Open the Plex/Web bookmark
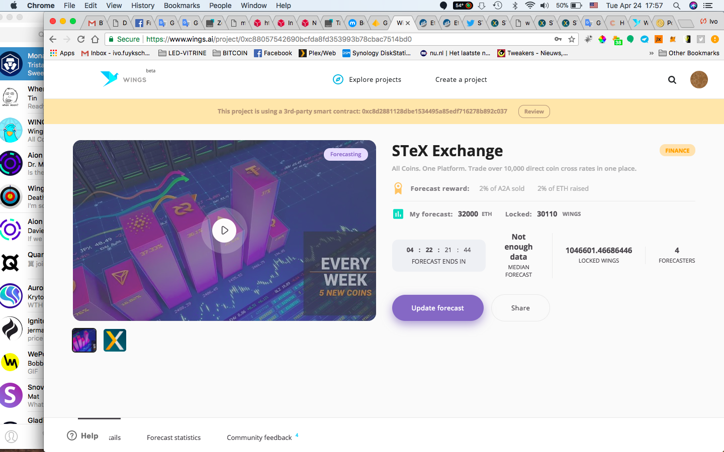Viewport: 724px width, 452px height. pyautogui.click(x=317, y=53)
